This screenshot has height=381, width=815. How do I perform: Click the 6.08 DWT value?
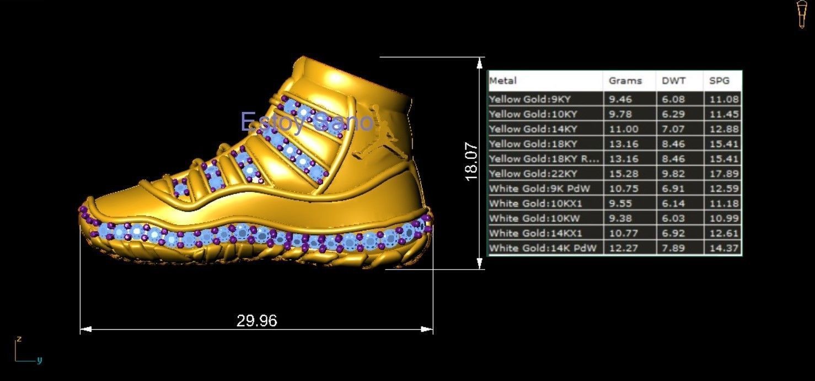673,99
